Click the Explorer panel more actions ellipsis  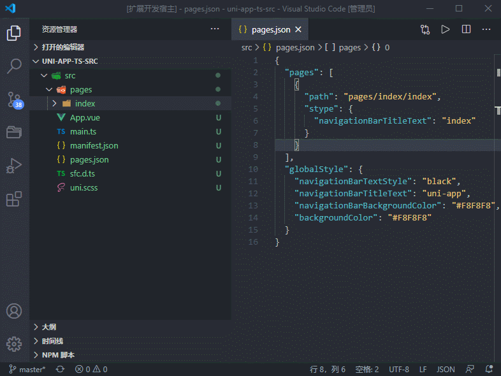(x=215, y=29)
